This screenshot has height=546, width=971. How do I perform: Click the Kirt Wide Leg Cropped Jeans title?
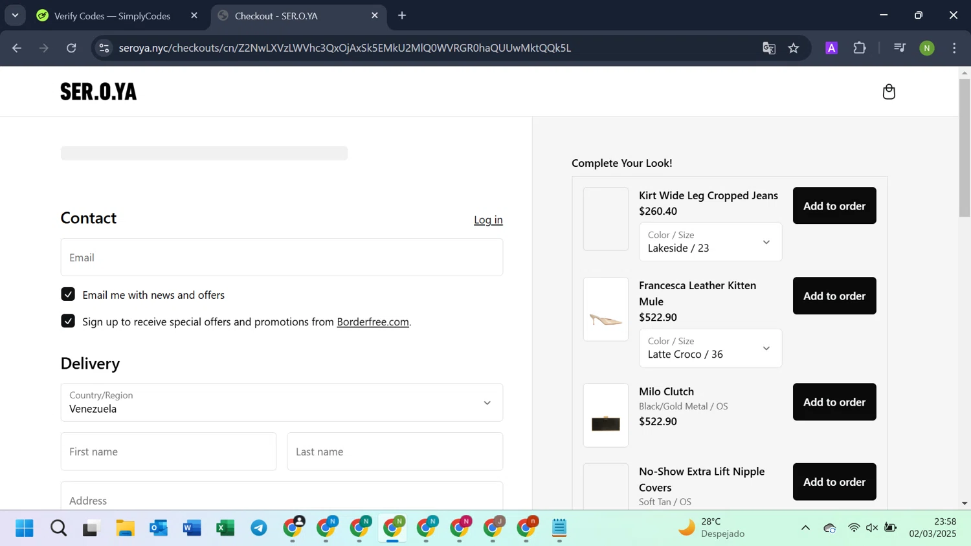(708, 195)
